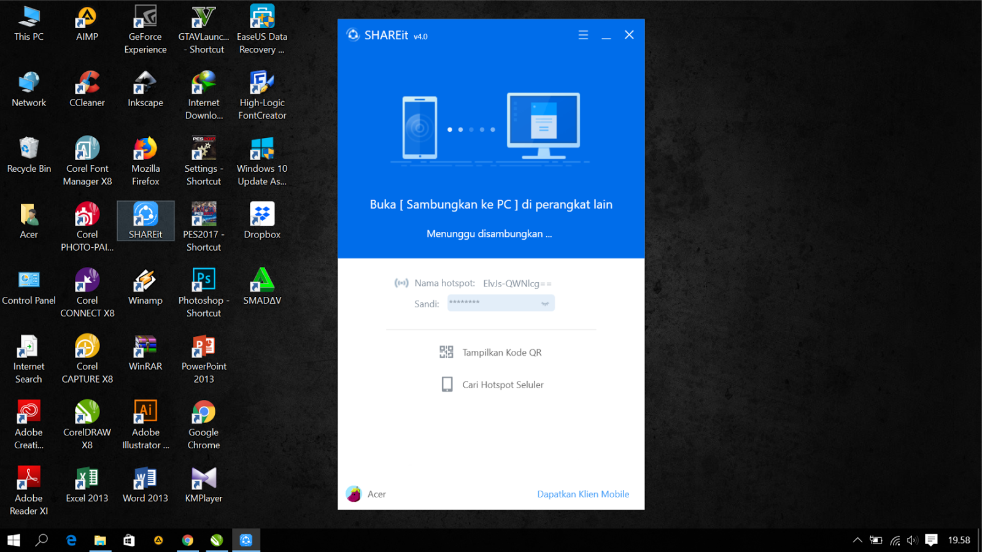Select the Control Panel desktop icon
Image resolution: width=982 pixels, height=552 pixels.
coord(29,287)
